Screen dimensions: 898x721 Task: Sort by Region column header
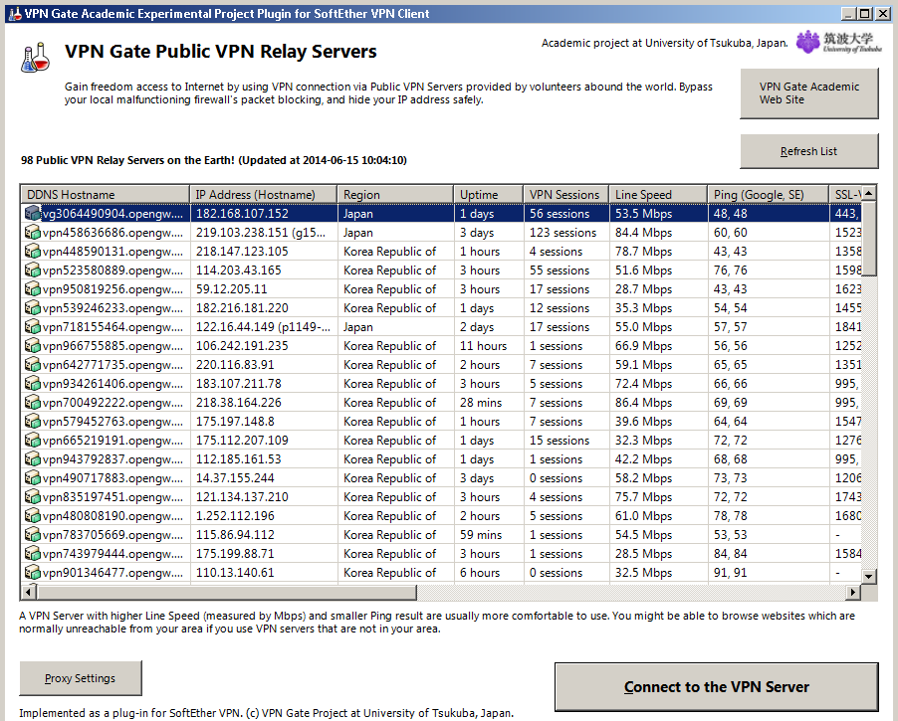(396, 195)
